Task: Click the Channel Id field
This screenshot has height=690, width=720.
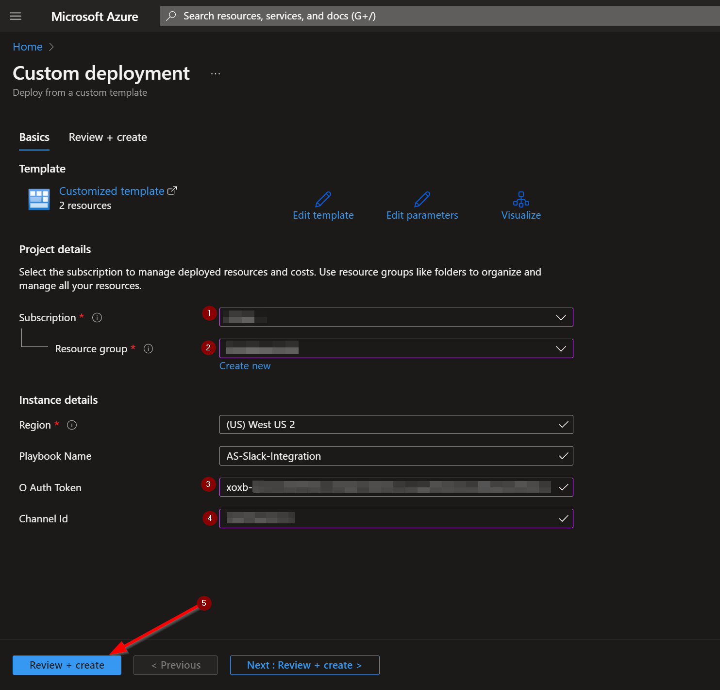Action: tap(396, 518)
